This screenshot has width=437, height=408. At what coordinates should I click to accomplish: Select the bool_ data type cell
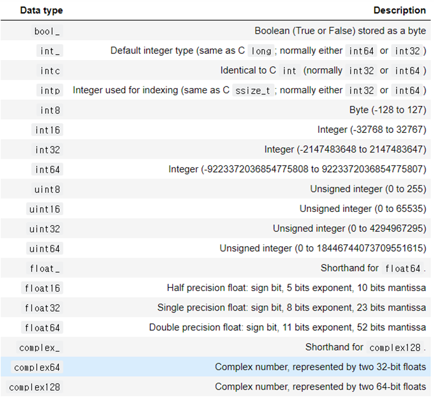point(47,31)
